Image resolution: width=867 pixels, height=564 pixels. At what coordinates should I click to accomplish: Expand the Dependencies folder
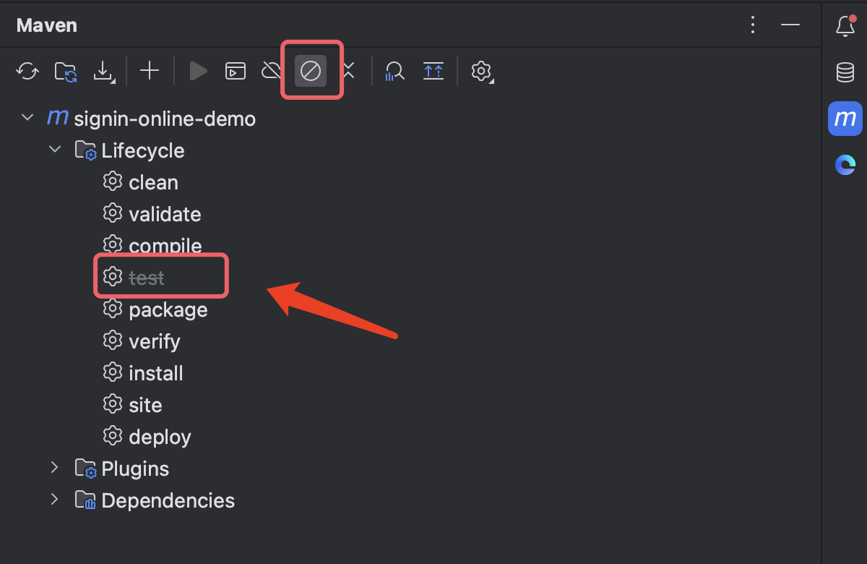pyautogui.click(x=55, y=500)
